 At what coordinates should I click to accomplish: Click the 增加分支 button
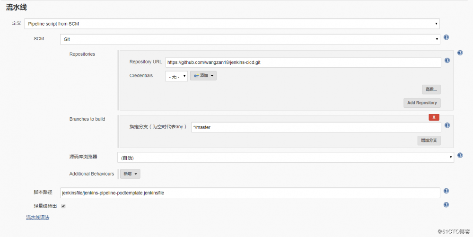[x=429, y=140]
